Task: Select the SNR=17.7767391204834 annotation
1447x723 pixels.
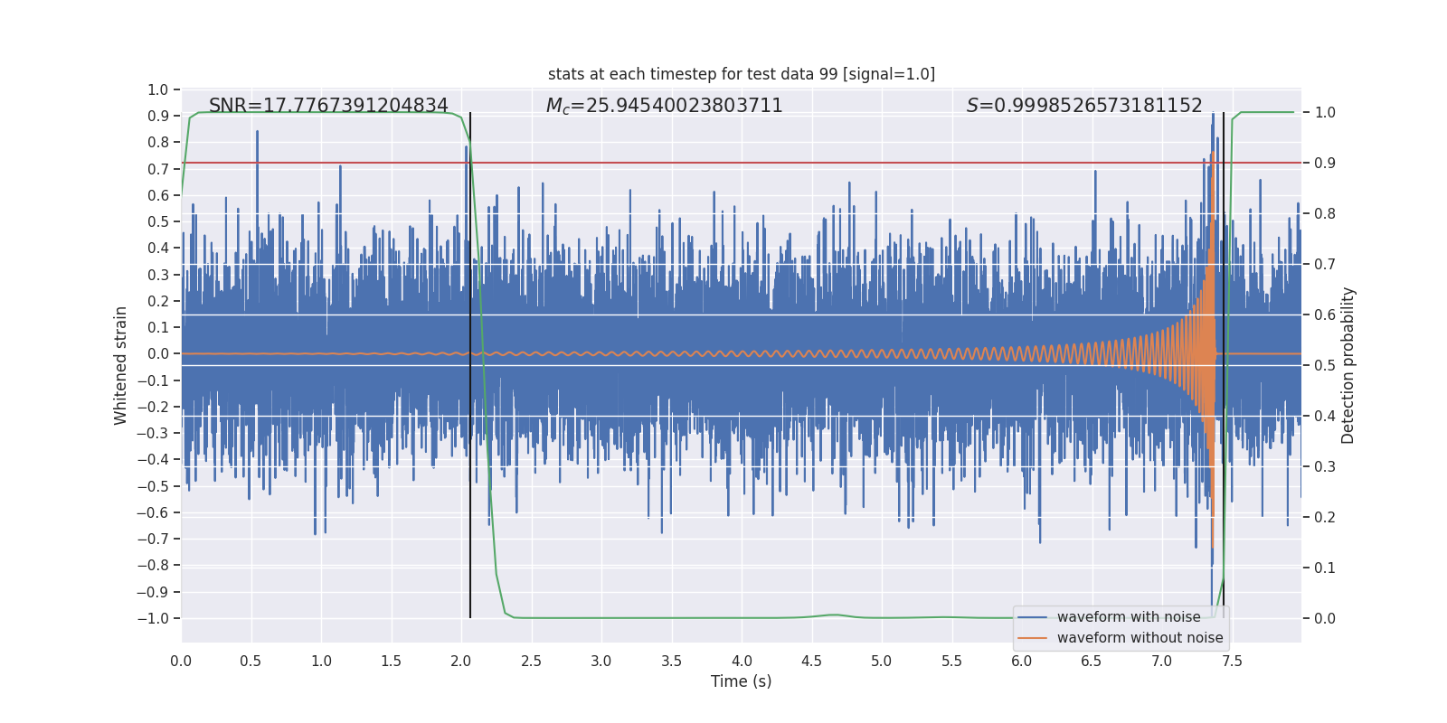Action: [328, 106]
